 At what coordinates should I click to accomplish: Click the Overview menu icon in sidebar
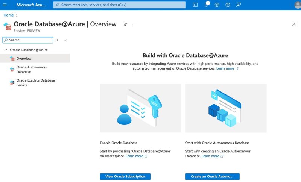(12, 59)
